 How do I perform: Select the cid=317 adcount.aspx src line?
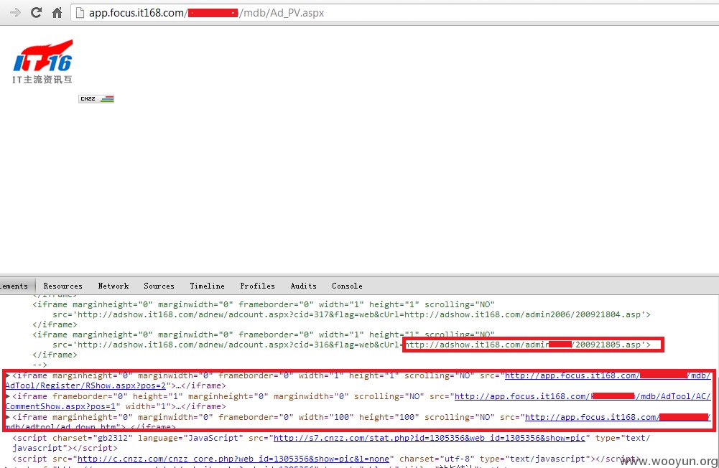tap(351, 314)
